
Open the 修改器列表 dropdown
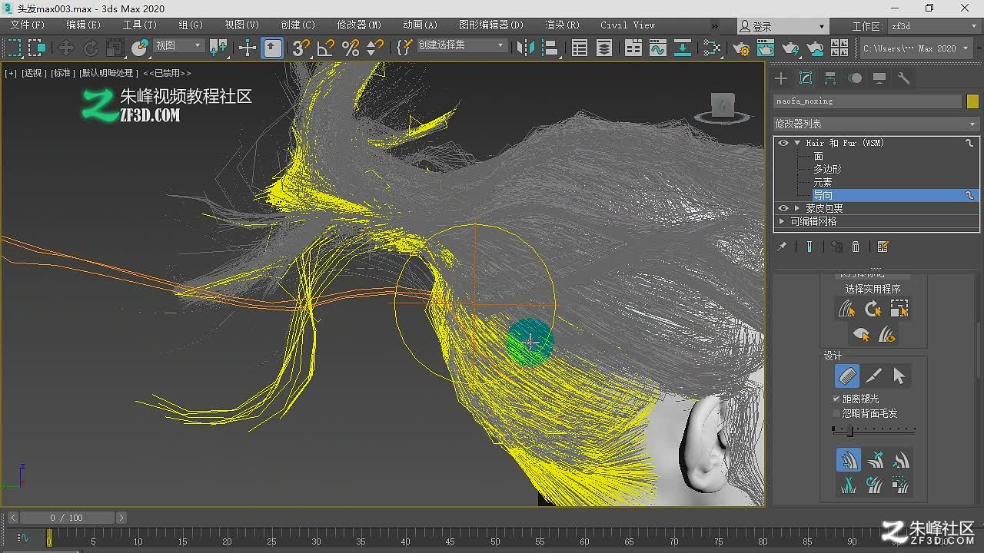click(876, 124)
